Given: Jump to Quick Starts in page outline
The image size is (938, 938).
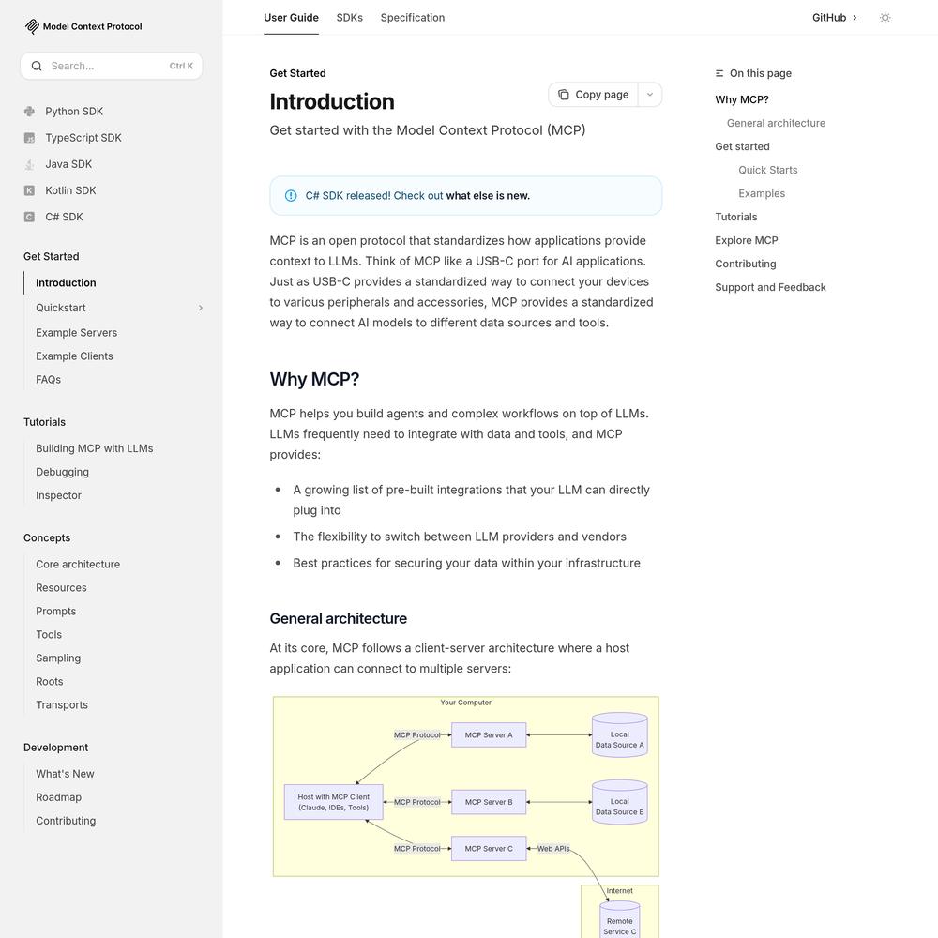Looking at the screenshot, I should coord(767,170).
